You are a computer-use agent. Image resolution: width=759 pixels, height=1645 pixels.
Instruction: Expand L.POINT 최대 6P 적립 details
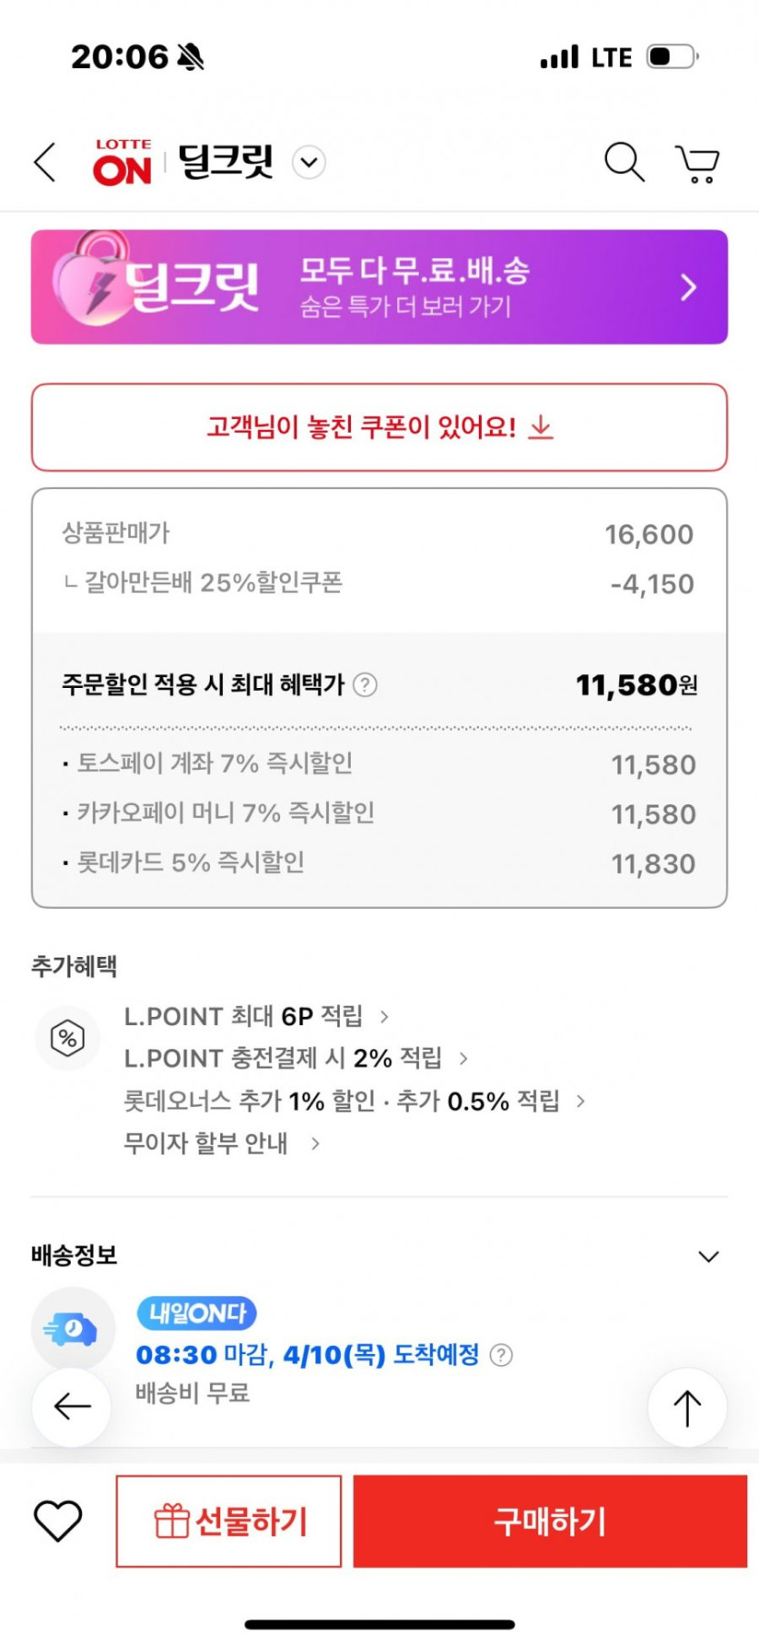(x=256, y=1016)
